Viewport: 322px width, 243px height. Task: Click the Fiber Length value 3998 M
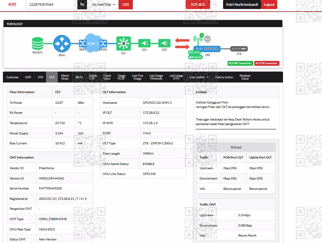[148, 154]
